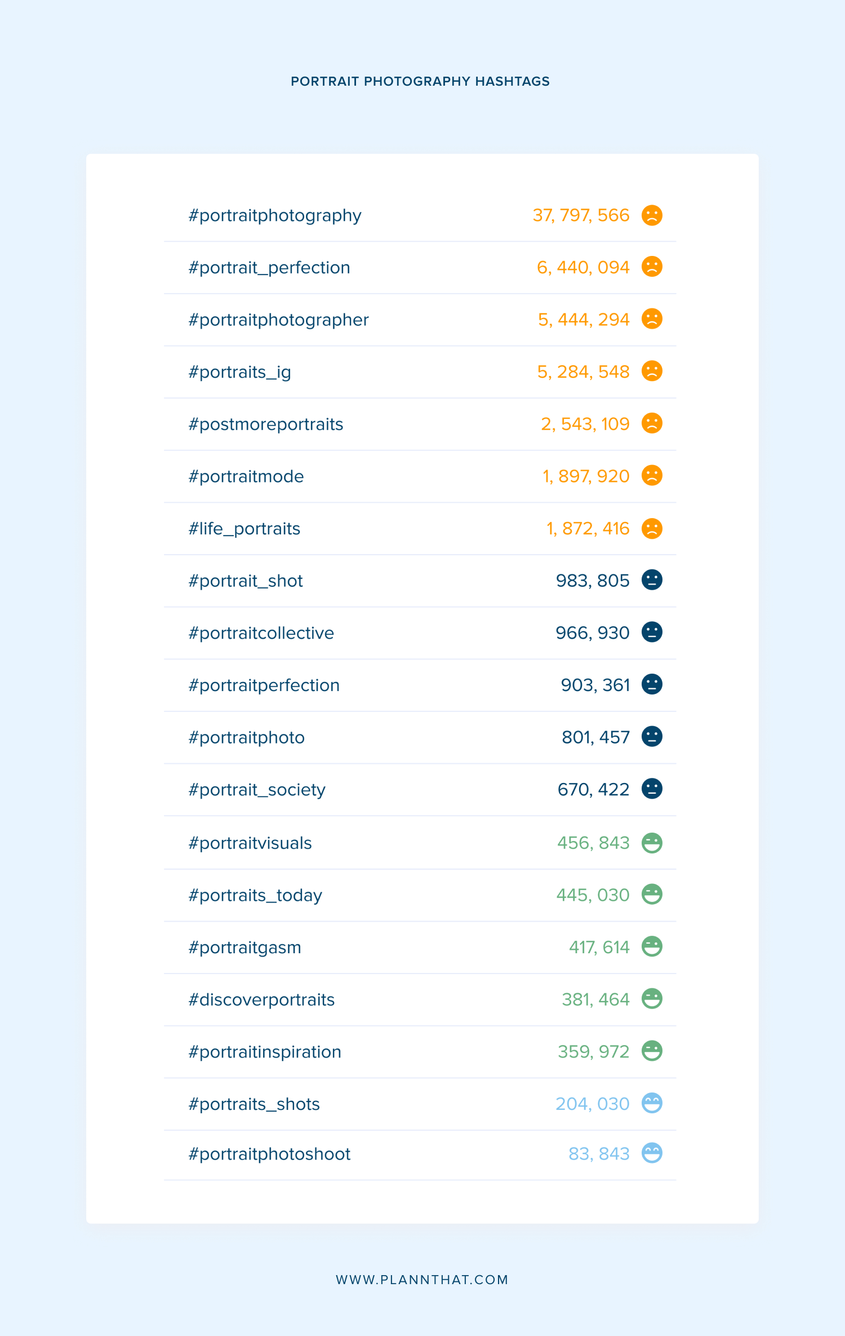Click the #portraitgasm hashtag text

(244, 948)
